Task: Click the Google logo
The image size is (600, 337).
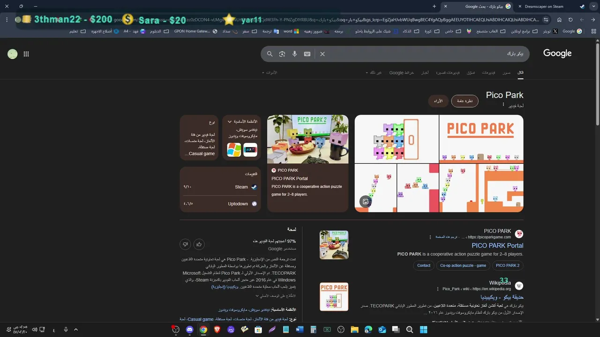Action: click(557, 53)
